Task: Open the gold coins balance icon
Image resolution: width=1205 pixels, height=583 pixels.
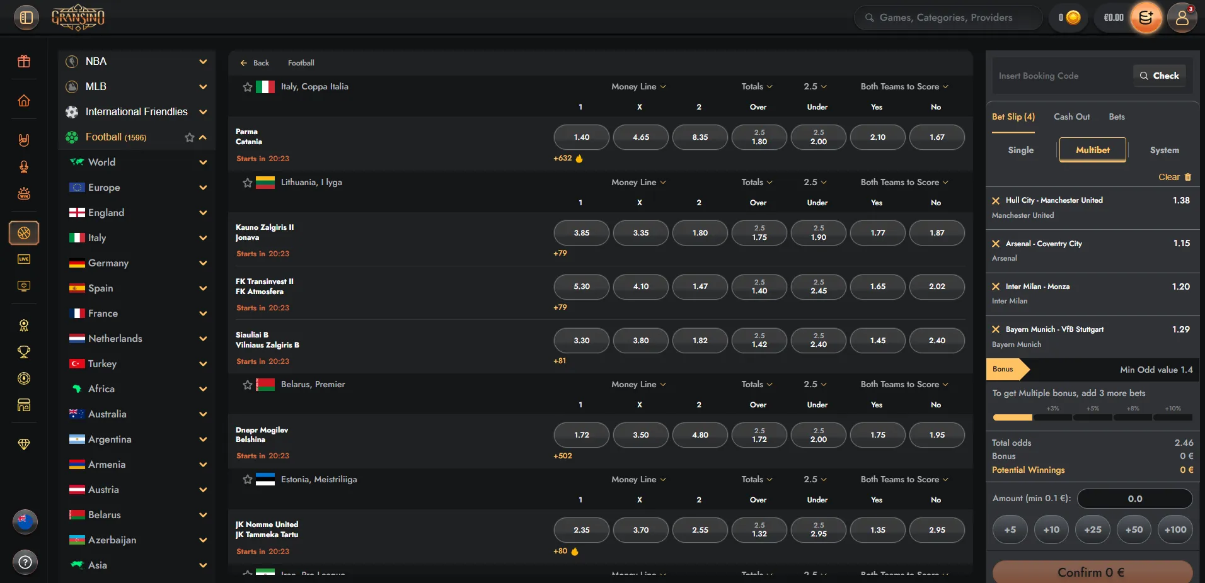Action: [x=1073, y=18]
